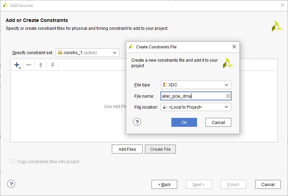Confirm file creation with OK
This screenshot has height=196, width=288.
(184, 122)
